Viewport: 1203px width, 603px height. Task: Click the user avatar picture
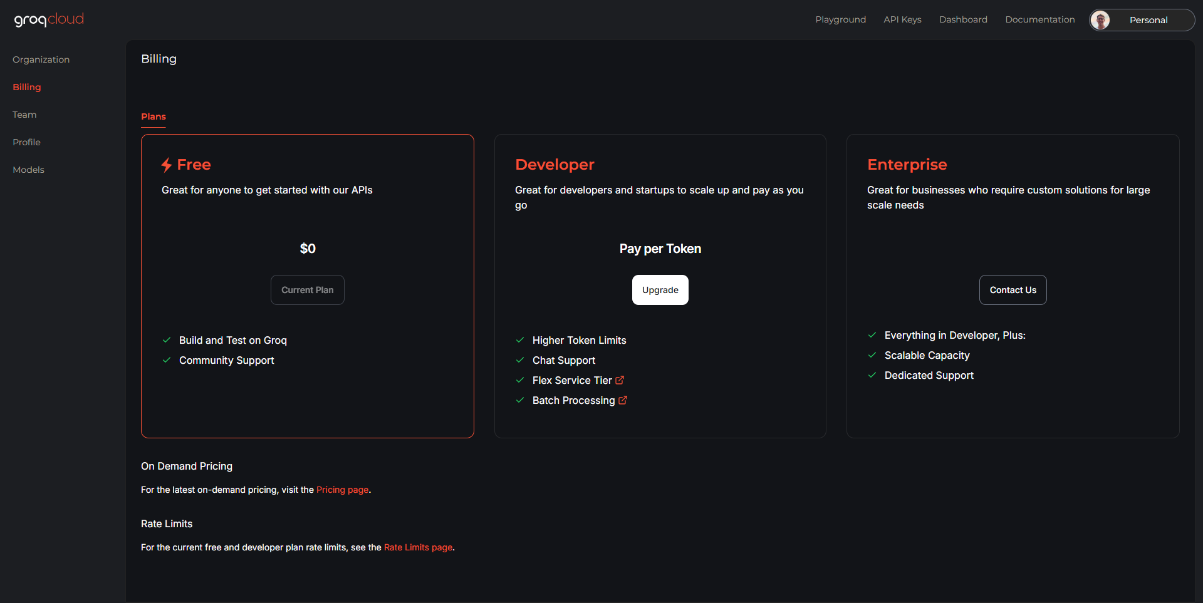[x=1100, y=20]
